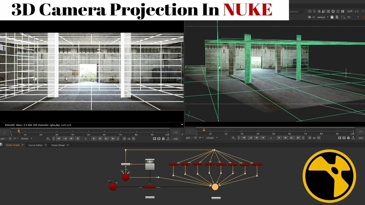Switch to the Node Graph tab

pos(13,145)
